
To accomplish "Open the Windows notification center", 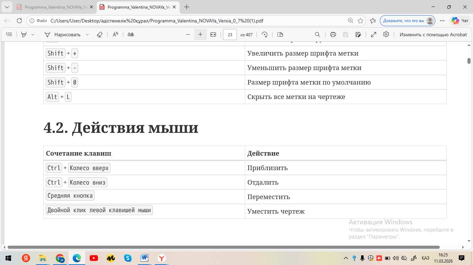I will point(461,258).
